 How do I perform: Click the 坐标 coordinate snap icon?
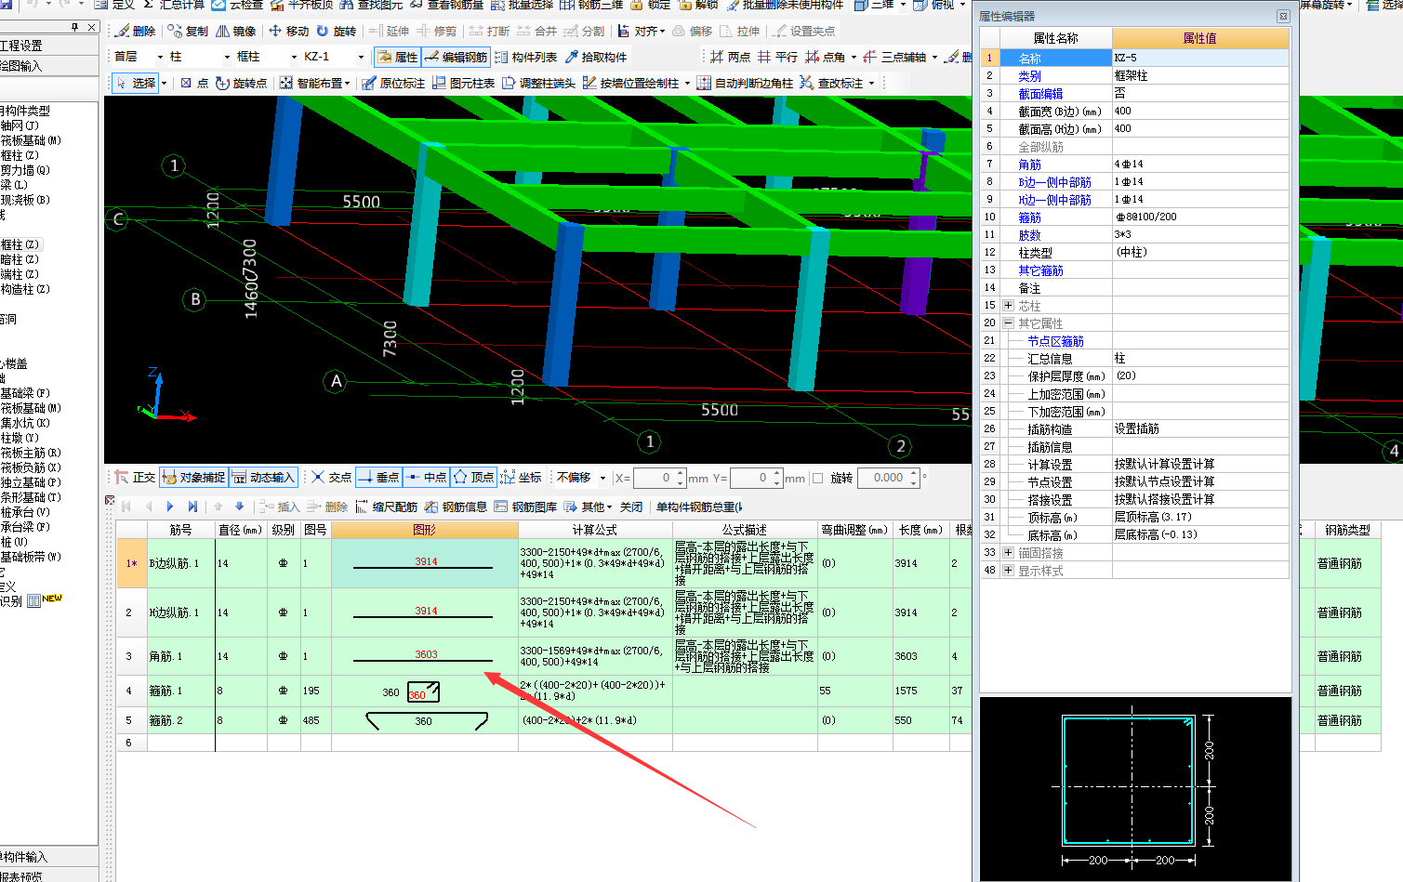click(x=521, y=477)
